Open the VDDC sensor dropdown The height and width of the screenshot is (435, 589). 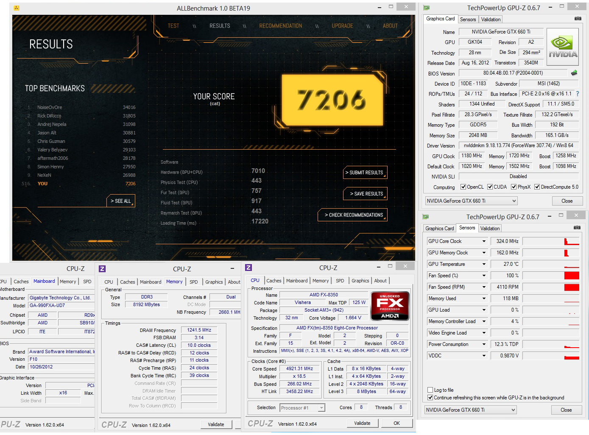(x=484, y=356)
